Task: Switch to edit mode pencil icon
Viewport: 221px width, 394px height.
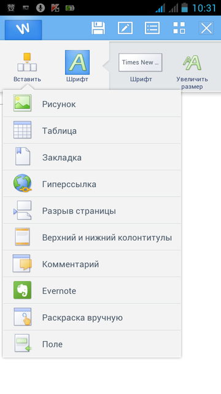Action: (x=125, y=28)
